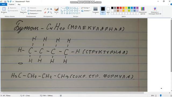Collapse the ribbon with the chevron

(x=169, y=4)
